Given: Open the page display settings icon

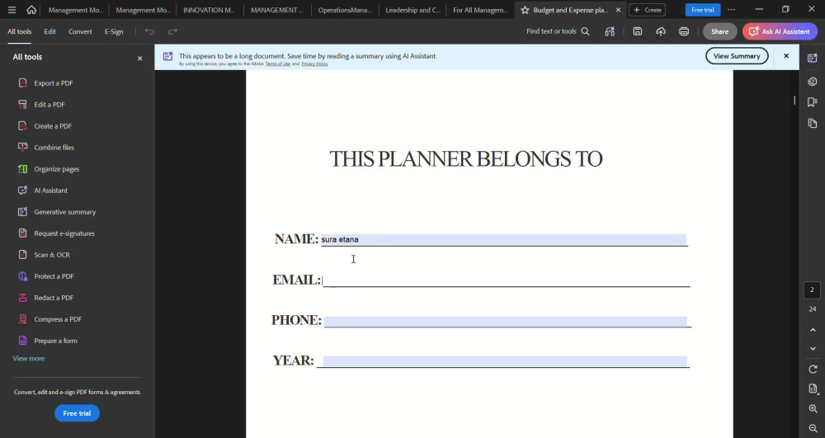Looking at the screenshot, I should (813, 389).
